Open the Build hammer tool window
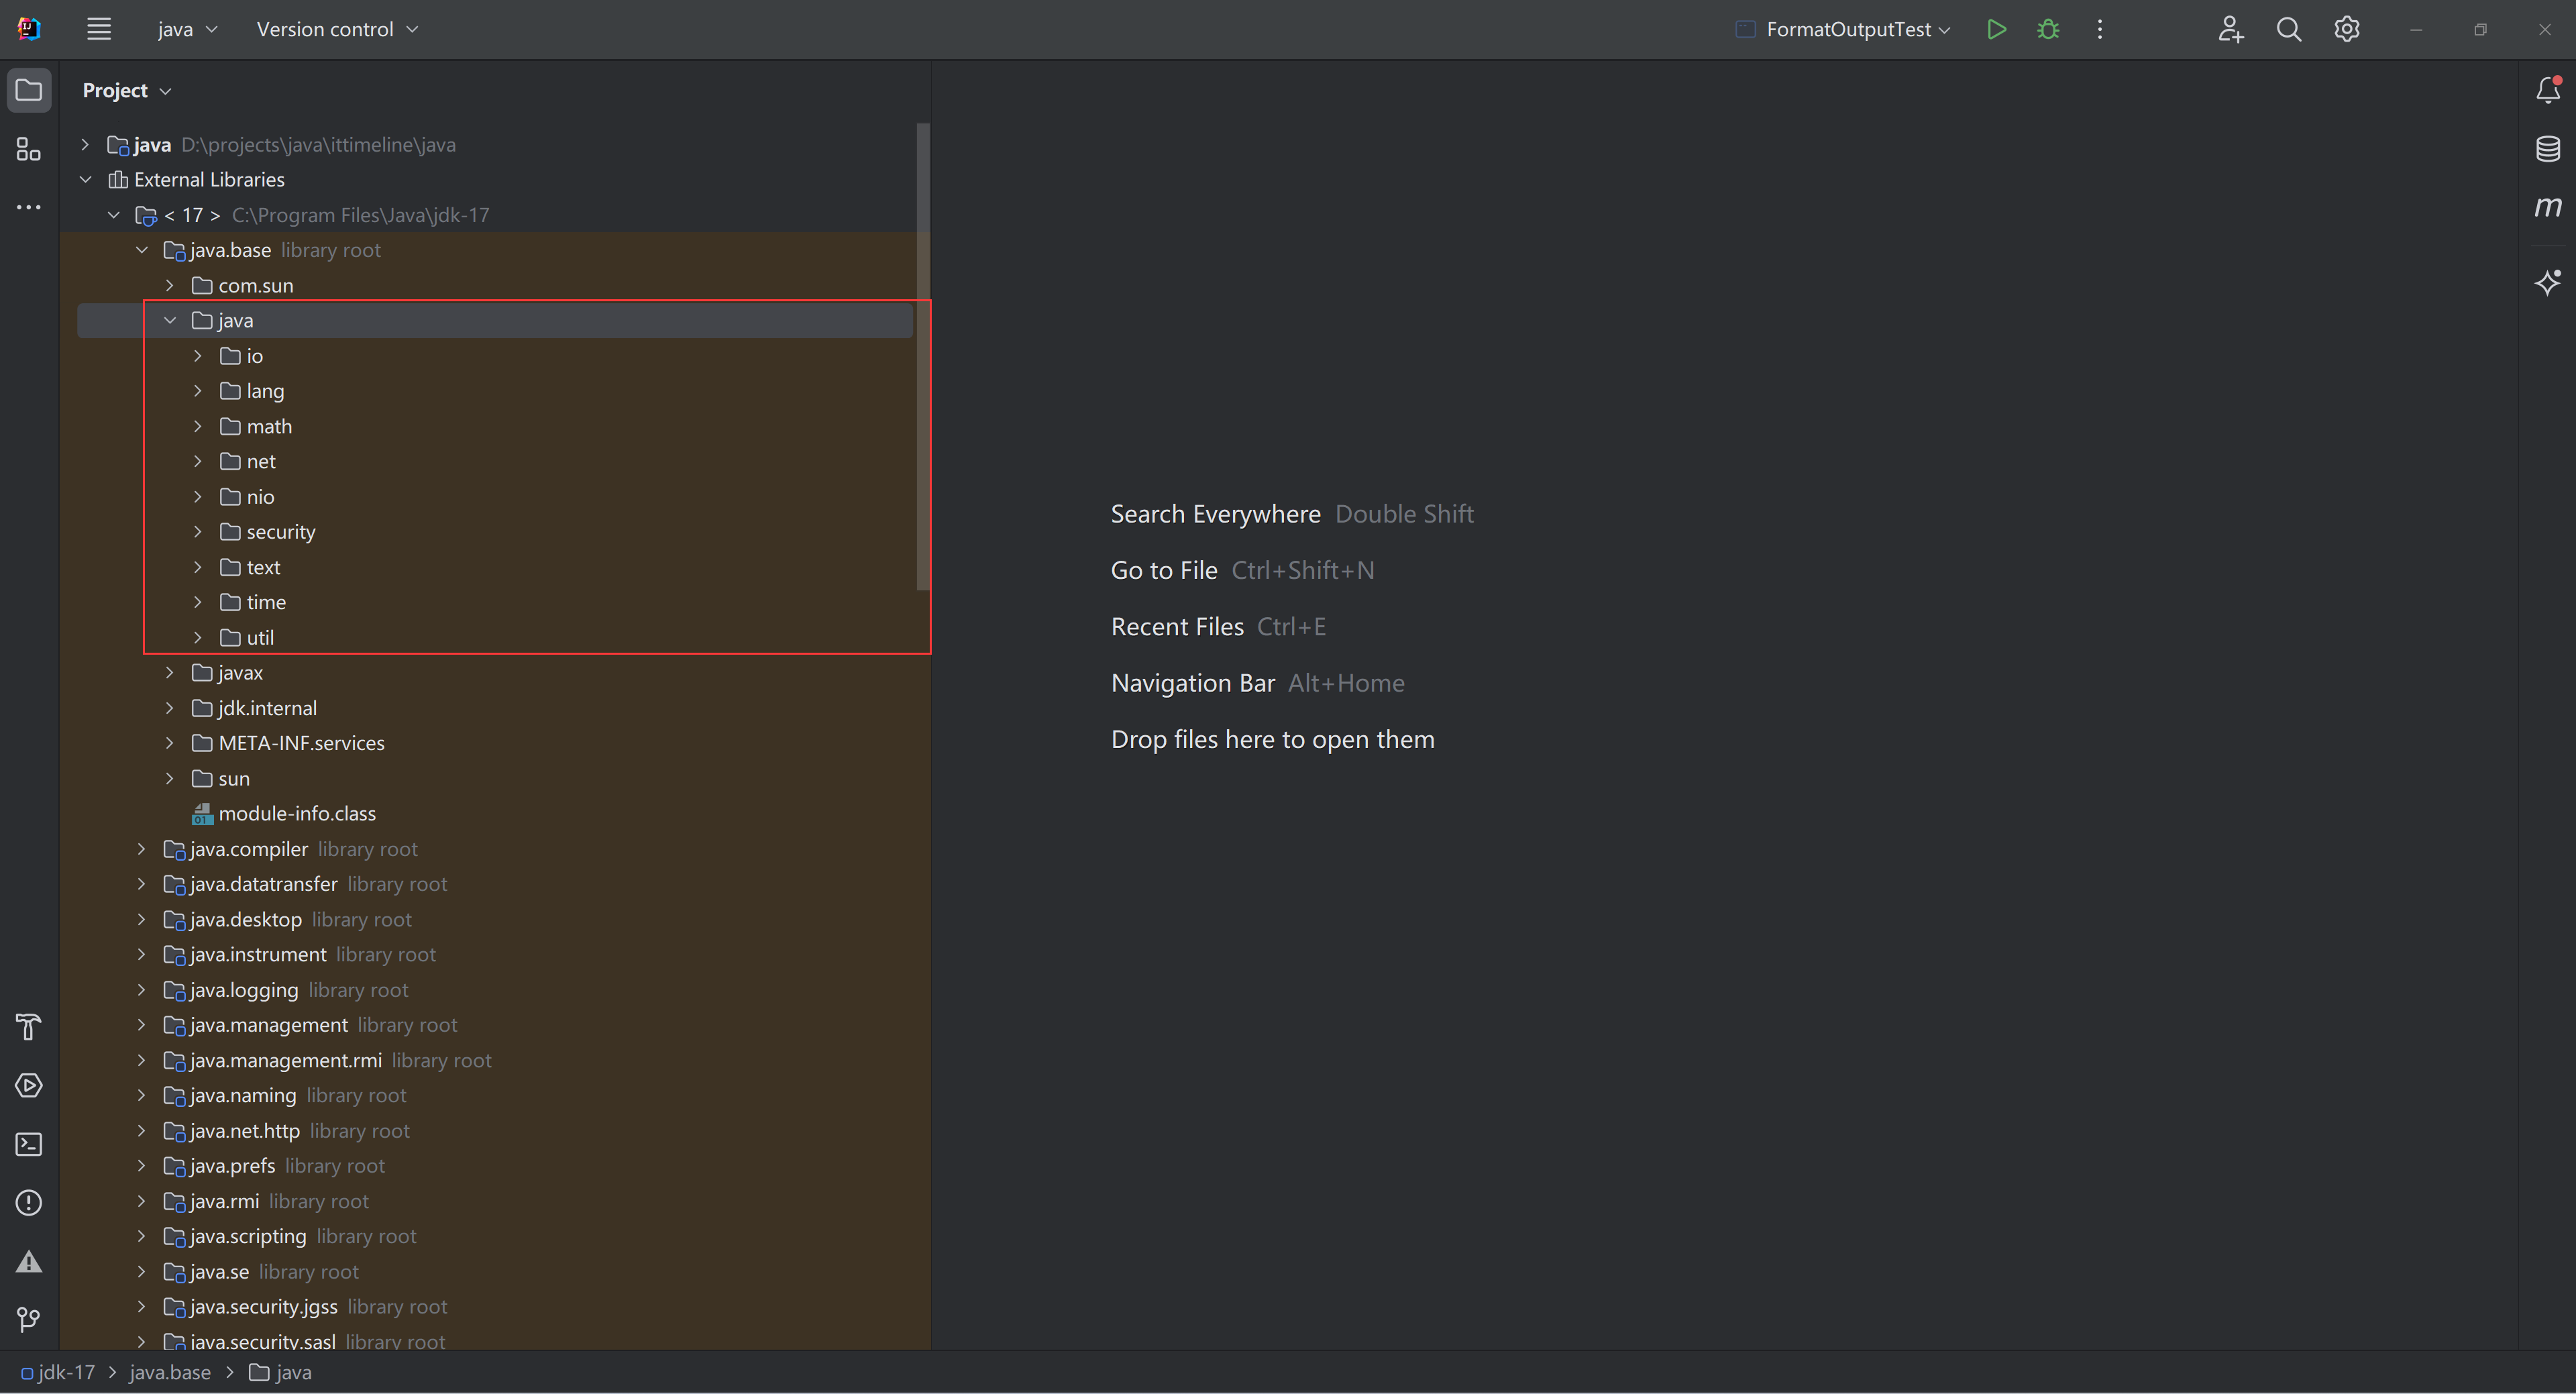This screenshot has height=1394, width=2576. [29, 1027]
